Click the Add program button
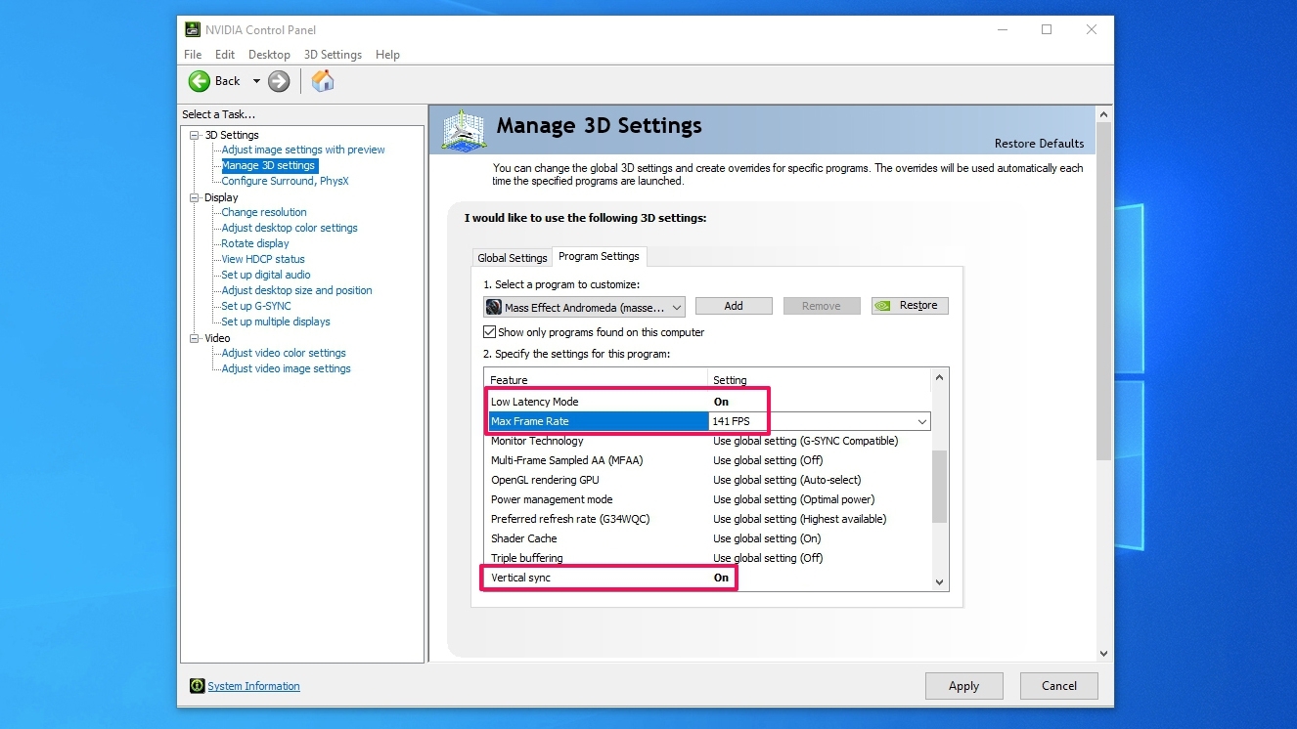Image resolution: width=1297 pixels, height=729 pixels. tap(734, 306)
